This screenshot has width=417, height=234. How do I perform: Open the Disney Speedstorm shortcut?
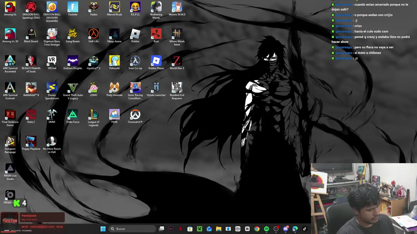tap(52, 91)
